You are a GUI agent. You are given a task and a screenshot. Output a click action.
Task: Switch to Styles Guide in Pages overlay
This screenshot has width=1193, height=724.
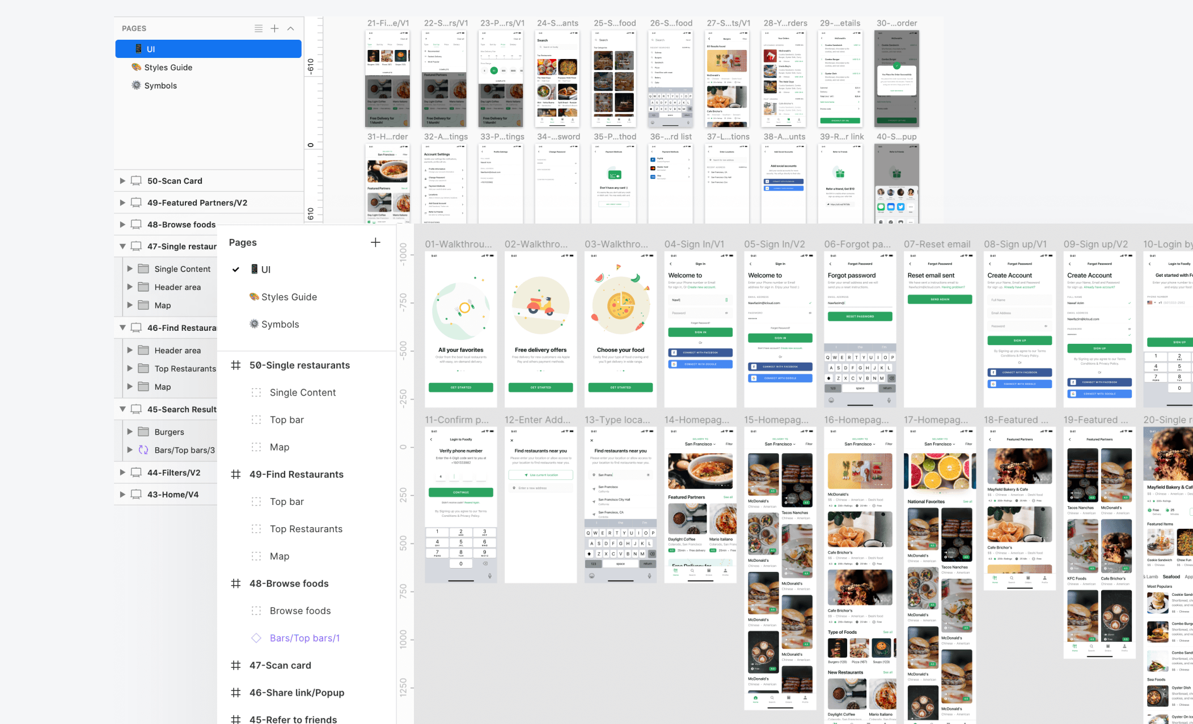(289, 297)
